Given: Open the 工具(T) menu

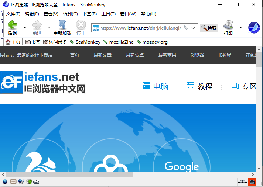Looking at the screenshot, I should pyautogui.click(x=109, y=14).
